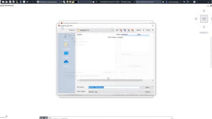Click the Plot printer icon in Quick Access toolbar
This screenshot has height=119, width=212.
24,2
